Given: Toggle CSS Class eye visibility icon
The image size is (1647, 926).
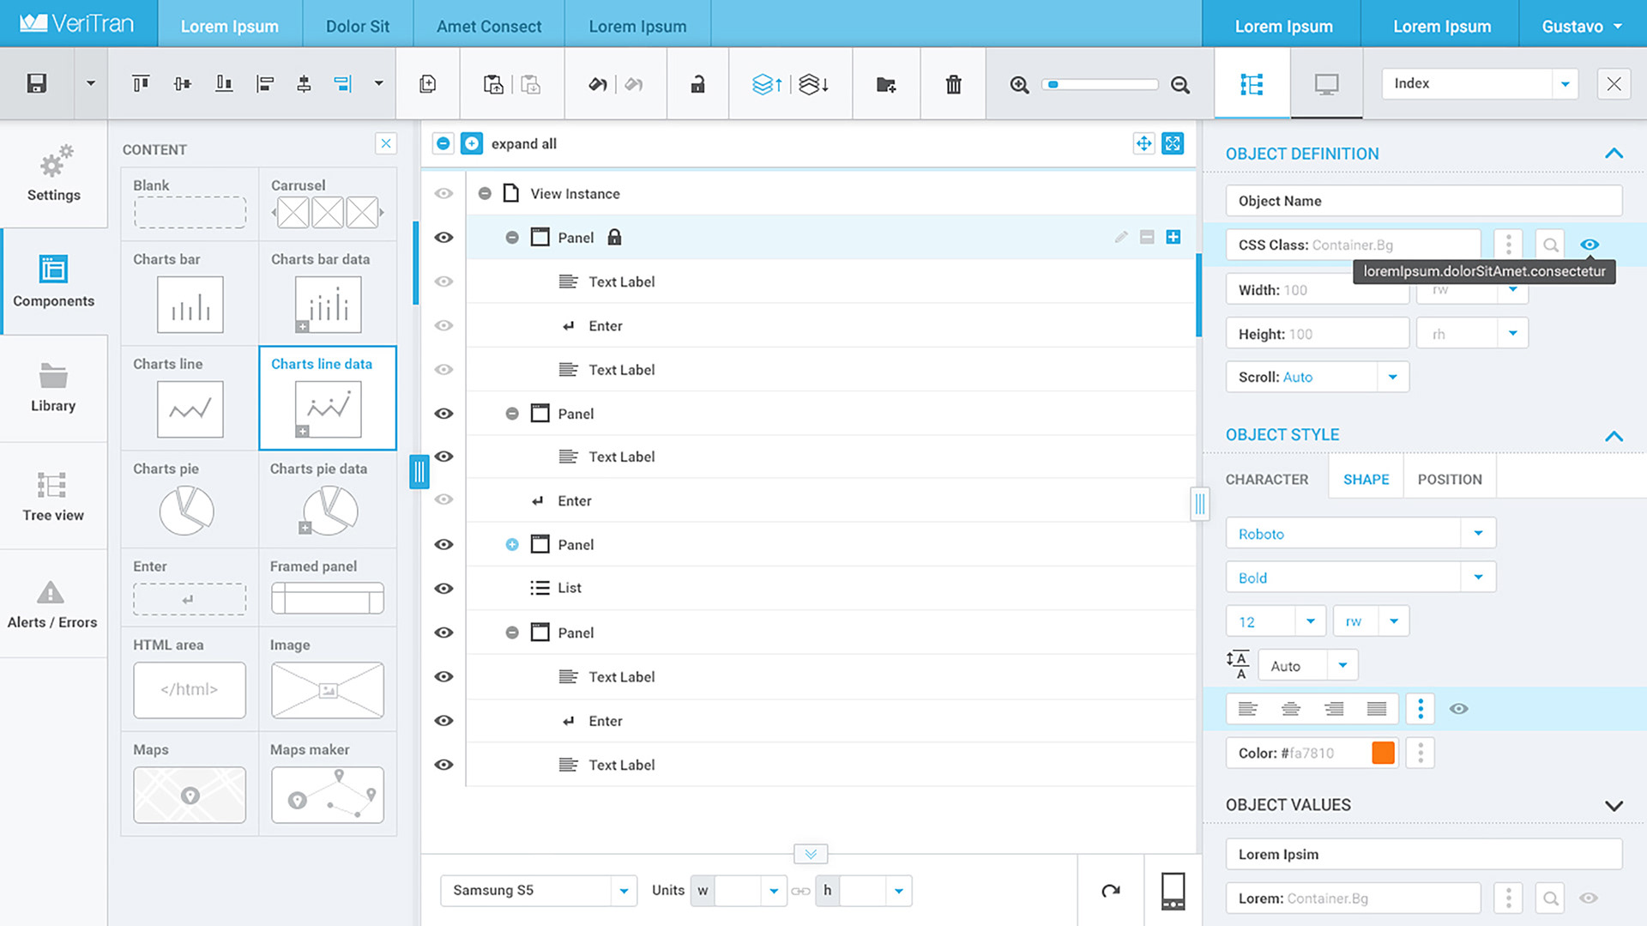Looking at the screenshot, I should pos(1589,245).
